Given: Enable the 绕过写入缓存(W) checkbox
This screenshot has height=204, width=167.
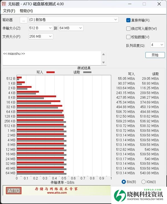Looking at the screenshot, I should tap(128, 29).
